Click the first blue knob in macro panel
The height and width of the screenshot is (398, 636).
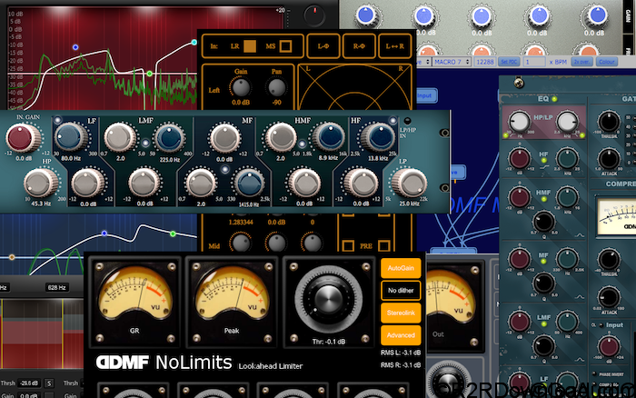click(x=367, y=16)
